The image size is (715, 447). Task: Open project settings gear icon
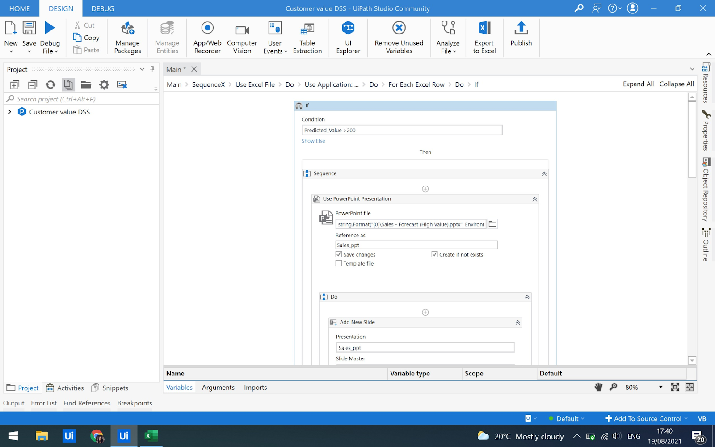(104, 84)
